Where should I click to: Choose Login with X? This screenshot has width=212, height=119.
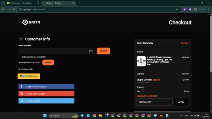coord(46,101)
